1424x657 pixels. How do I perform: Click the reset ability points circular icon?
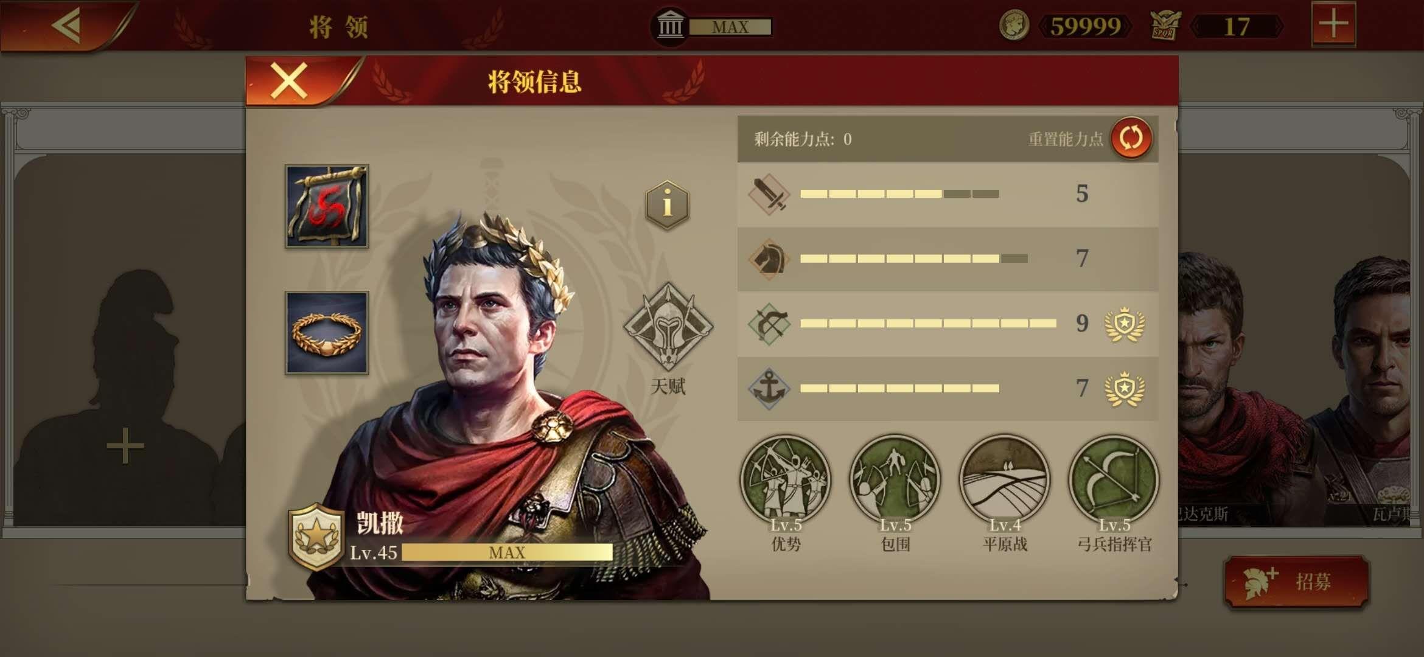pos(1131,138)
